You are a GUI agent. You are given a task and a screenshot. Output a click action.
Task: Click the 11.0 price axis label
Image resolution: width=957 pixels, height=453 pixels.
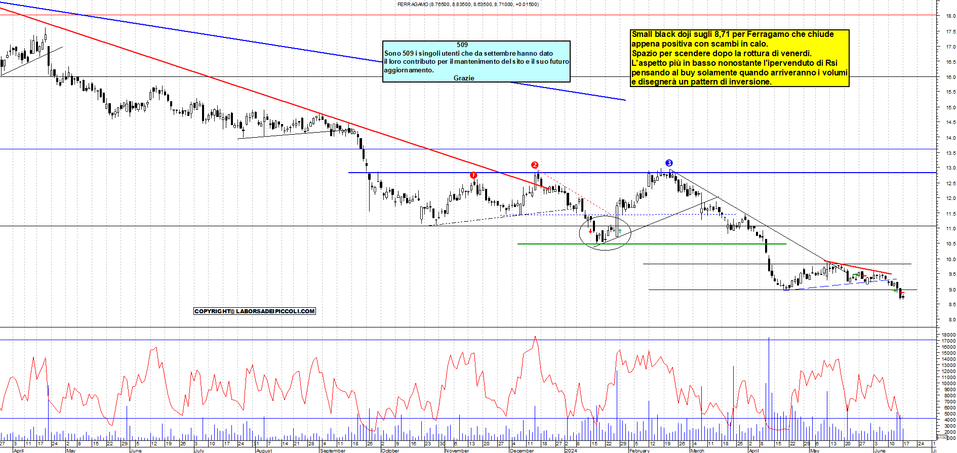click(x=951, y=229)
